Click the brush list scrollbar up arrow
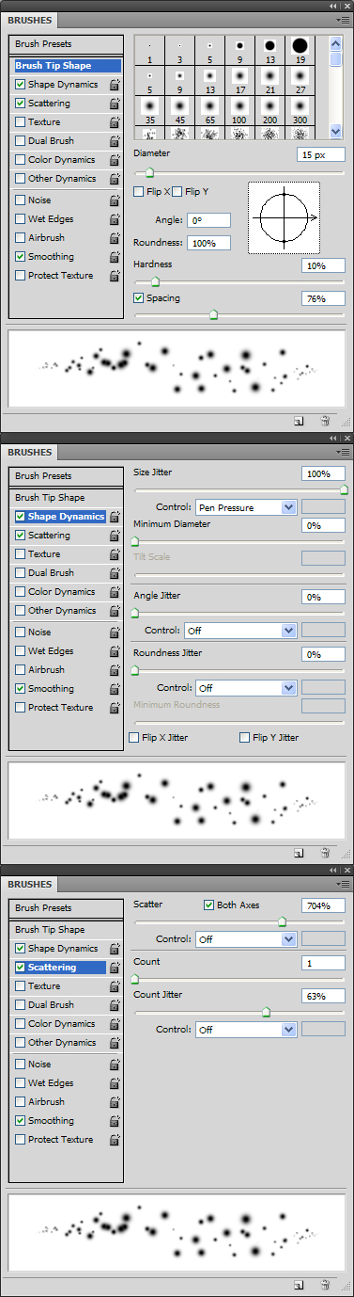The height and width of the screenshot is (1297, 354). [335, 42]
